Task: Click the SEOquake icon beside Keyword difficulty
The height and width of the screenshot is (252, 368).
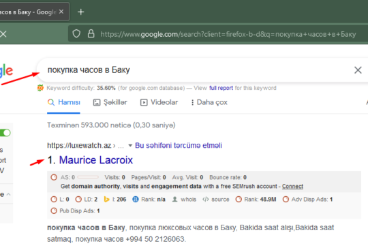Action: 40,88
